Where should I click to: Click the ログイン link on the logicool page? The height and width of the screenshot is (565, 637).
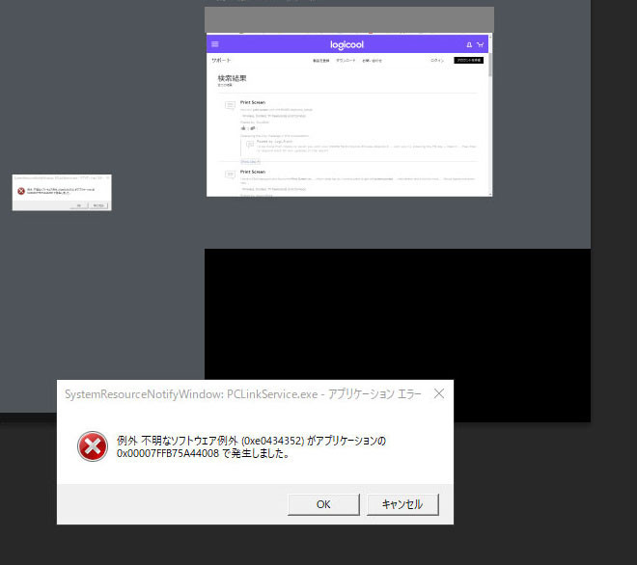pos(437,60)
